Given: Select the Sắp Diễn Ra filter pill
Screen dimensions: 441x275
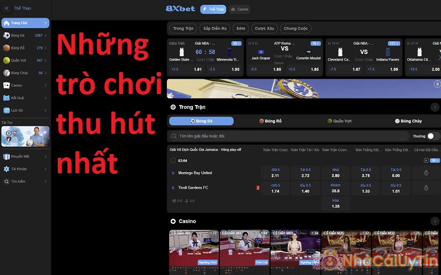Looking at the screenshot, I should pyautogui.click(x=215, y=29).
